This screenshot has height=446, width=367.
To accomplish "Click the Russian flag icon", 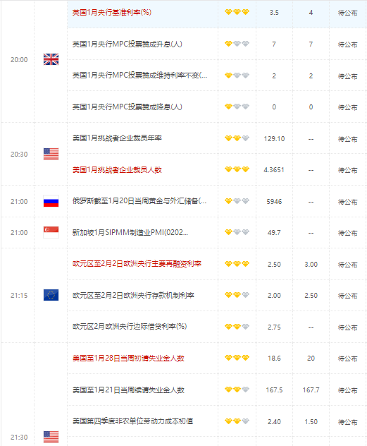I will pos(51,201).
